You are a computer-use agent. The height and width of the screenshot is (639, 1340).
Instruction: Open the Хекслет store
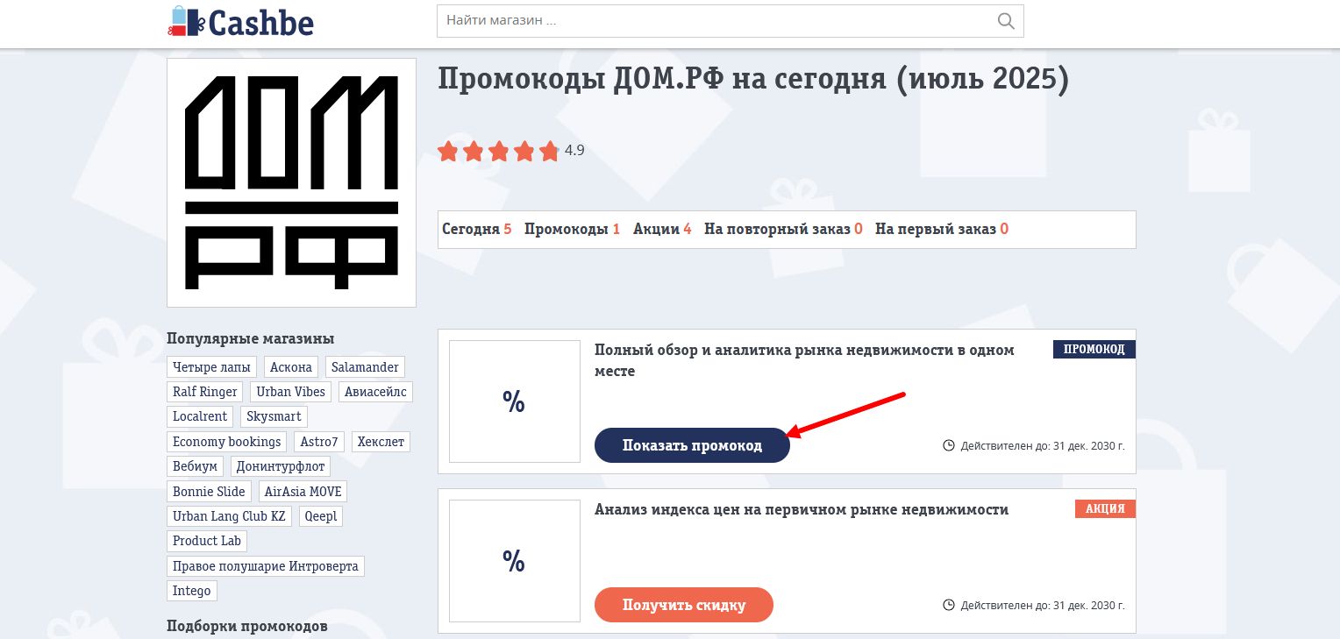pos(381,442)
